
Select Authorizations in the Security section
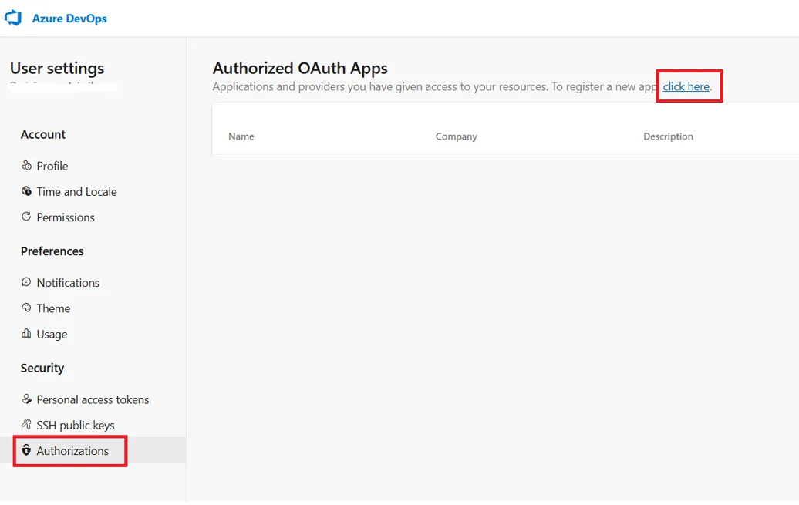click(x=73, y=451)
